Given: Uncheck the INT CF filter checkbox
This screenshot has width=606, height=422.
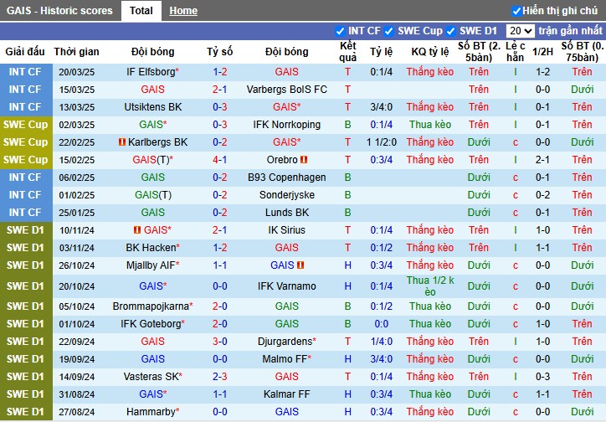Looking at the screenshot, I should 340,31.
